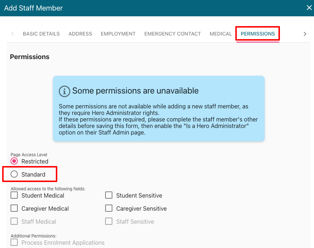Go to the Employment tab

pos(118,34)
